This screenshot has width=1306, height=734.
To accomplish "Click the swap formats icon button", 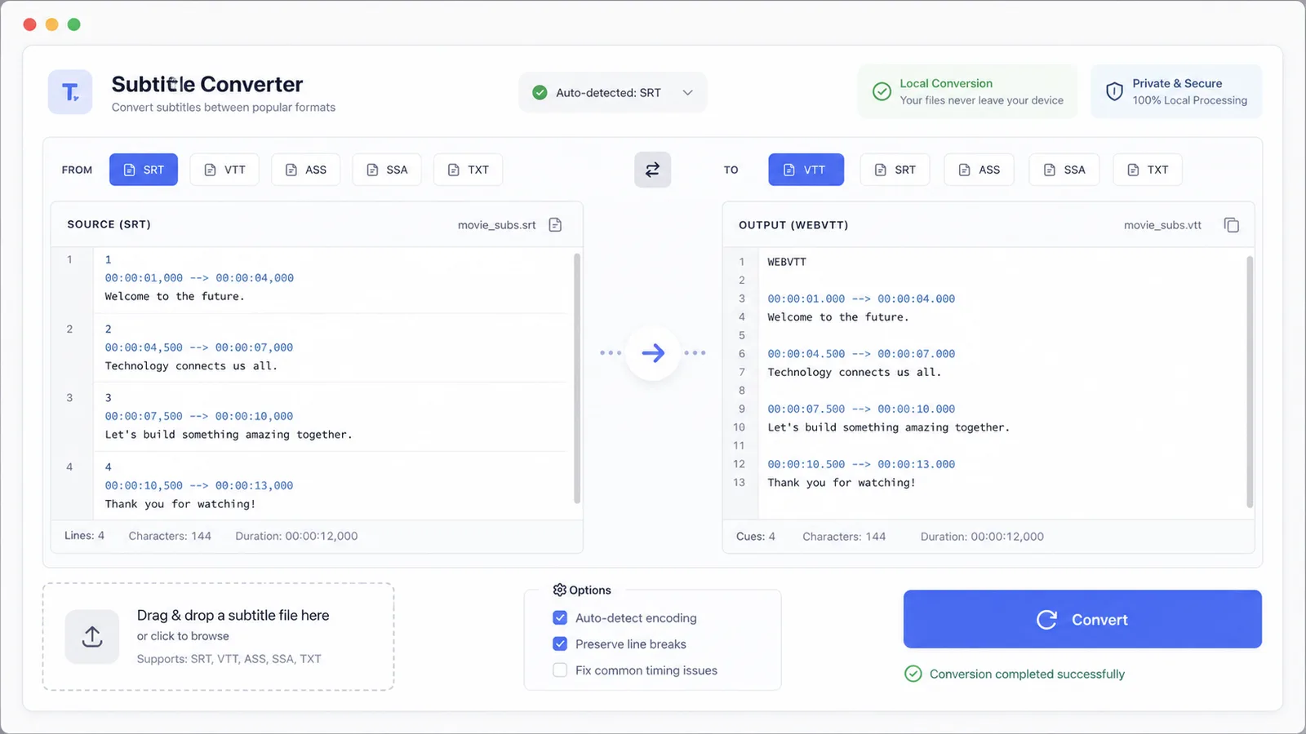I will pyautogui.click(x=652, y=170).
